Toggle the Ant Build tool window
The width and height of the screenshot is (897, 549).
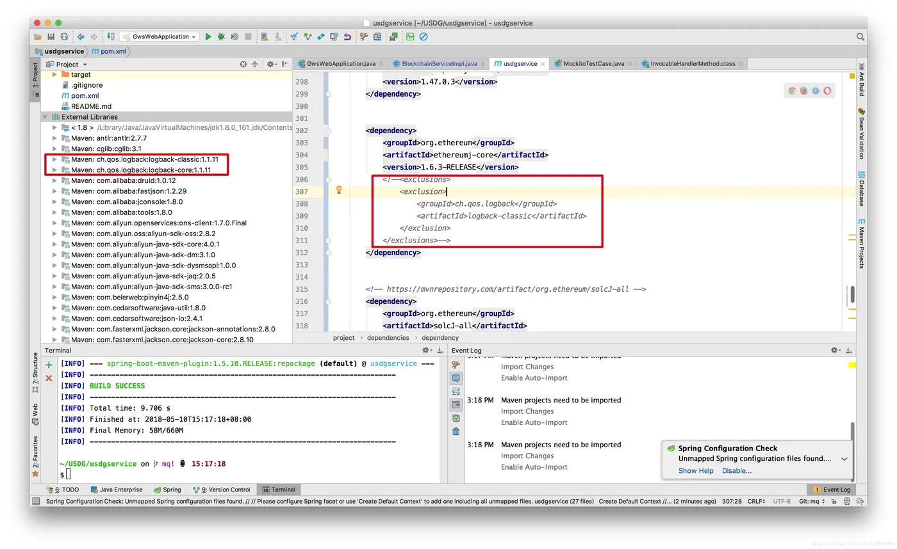click(x=861, y=79)
